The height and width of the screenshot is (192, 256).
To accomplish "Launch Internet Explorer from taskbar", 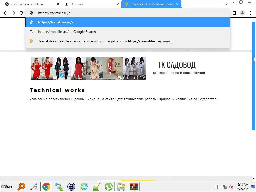I will [84, 186].
